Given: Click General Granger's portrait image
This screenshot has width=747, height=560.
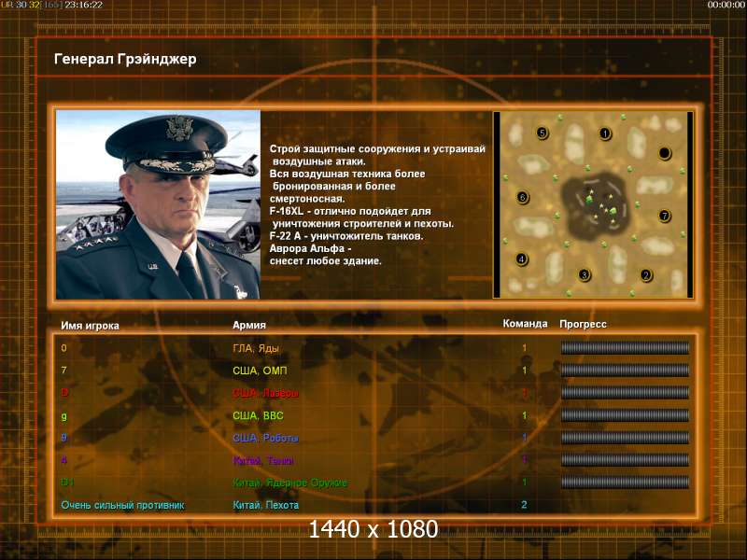Looking at the screenshot, I should pos(158,204).
